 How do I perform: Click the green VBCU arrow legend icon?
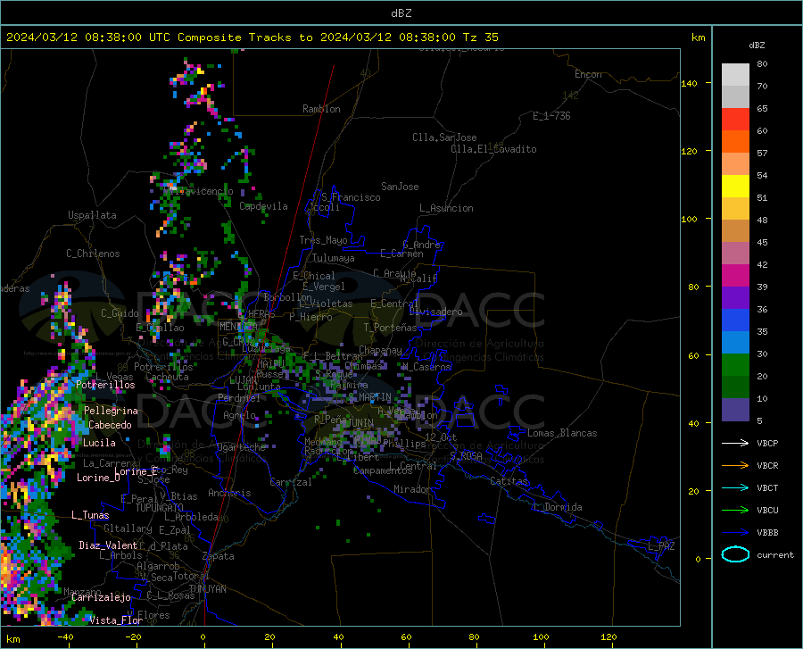735,511
